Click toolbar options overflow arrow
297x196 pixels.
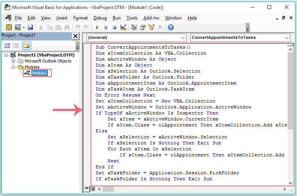coord(248,28)
